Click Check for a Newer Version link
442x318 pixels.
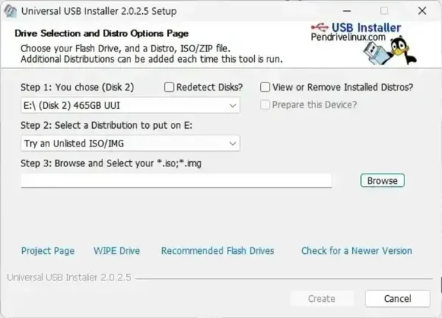pos(357,251)
